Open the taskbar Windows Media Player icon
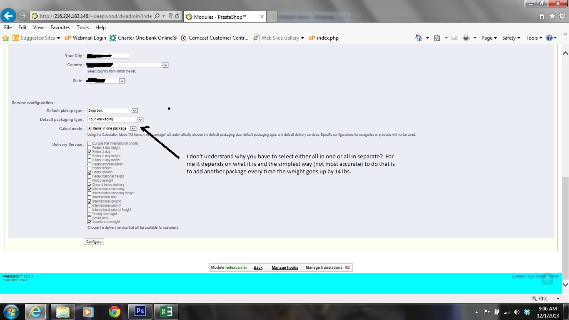This screenshot has height=320, width=569. [88, 311]
